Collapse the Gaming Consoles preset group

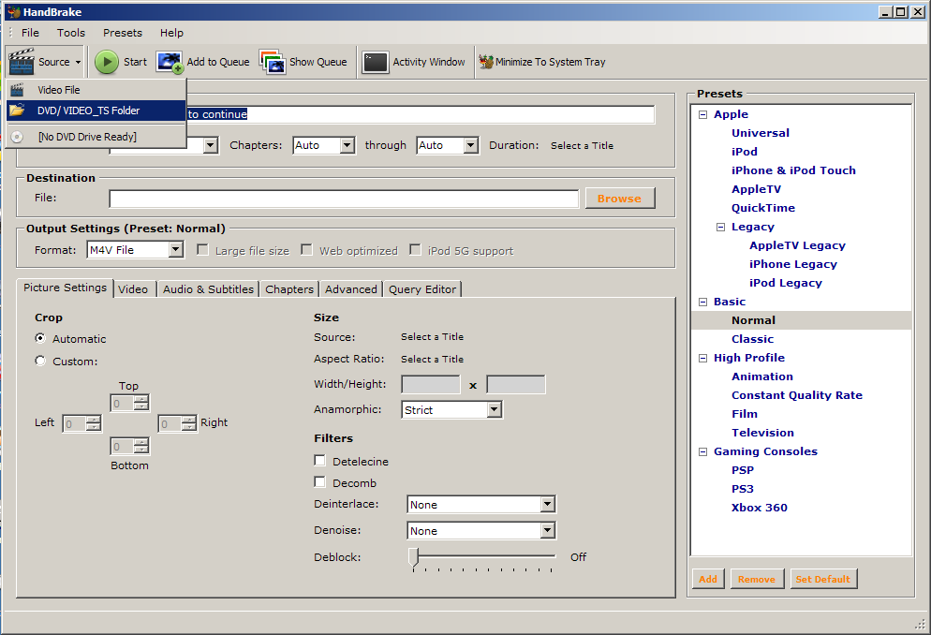tap(703, 452)
